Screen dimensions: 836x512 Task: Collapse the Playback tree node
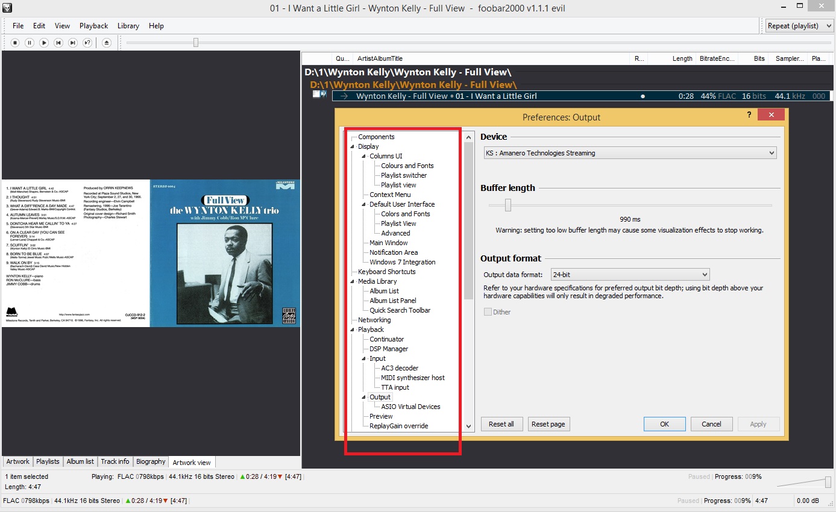click(x=353, y=330)
